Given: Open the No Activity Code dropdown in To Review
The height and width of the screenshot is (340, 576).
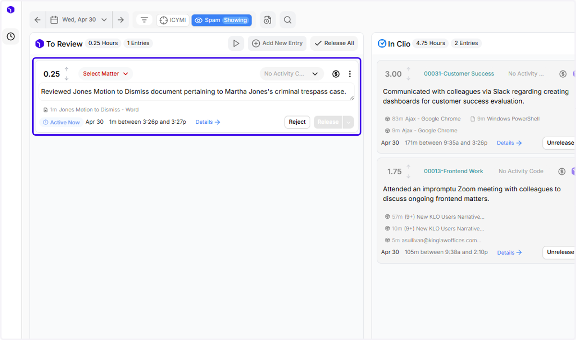Looking at the screenshot, I should [x=292, y=74].
